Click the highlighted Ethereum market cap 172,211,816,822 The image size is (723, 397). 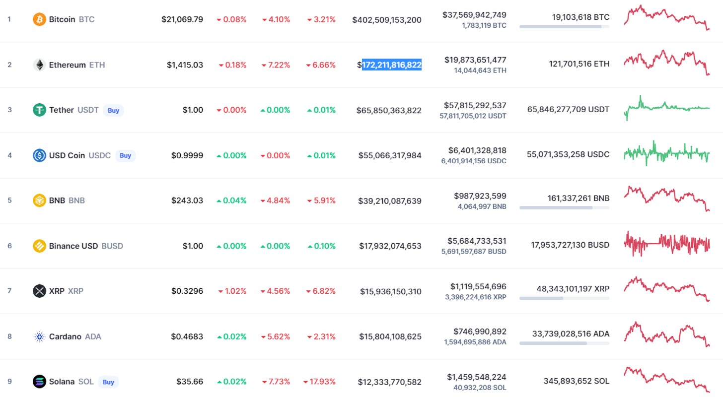(x=392, y=65)
